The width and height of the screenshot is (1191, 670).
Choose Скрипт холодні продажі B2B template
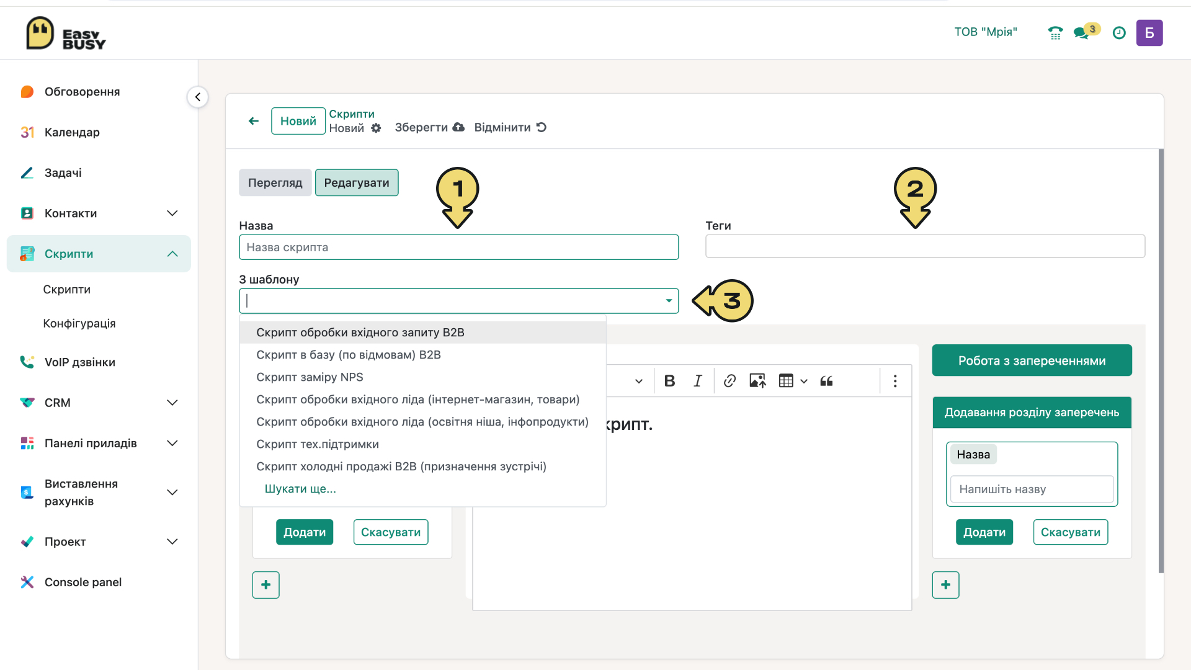[423, 467]
